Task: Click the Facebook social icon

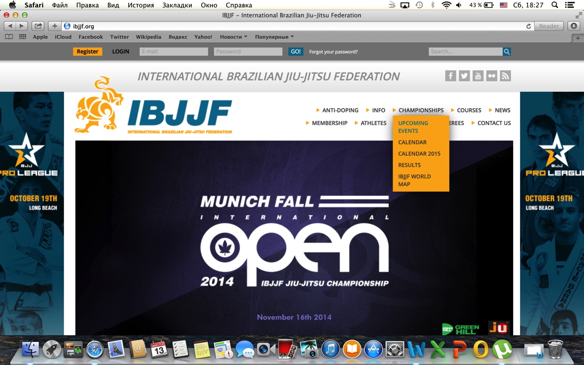Action: (450, 76)
